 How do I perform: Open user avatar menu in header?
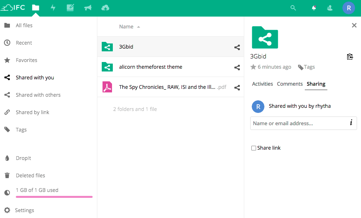(348, 8)
